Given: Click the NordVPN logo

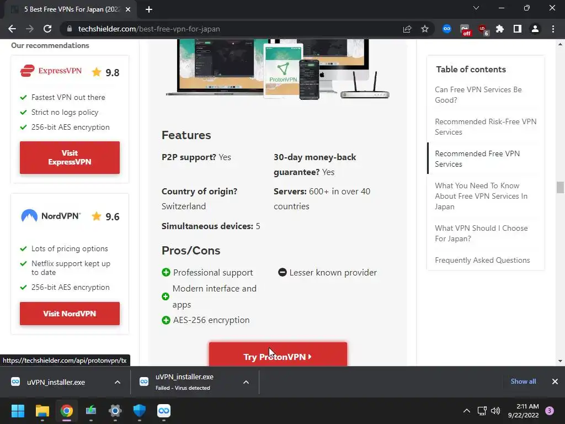Looking at the screenshot, I should tap(51, 216).
